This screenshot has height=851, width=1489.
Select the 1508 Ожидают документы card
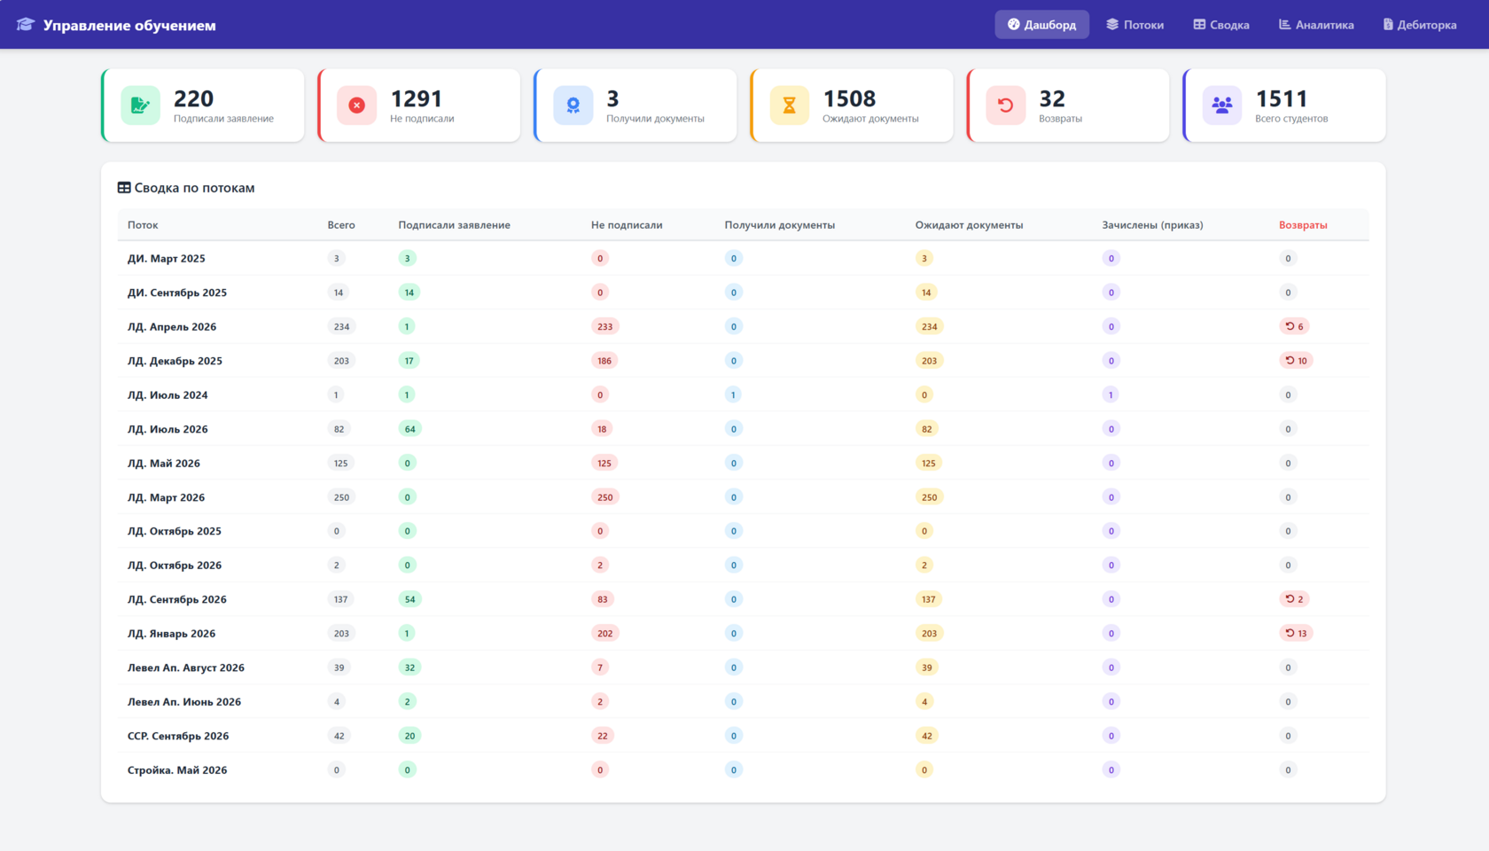click(852, 105)
